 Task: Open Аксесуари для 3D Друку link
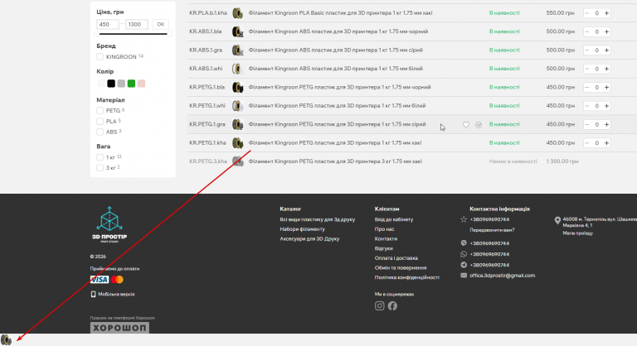[x=309, y=239]
